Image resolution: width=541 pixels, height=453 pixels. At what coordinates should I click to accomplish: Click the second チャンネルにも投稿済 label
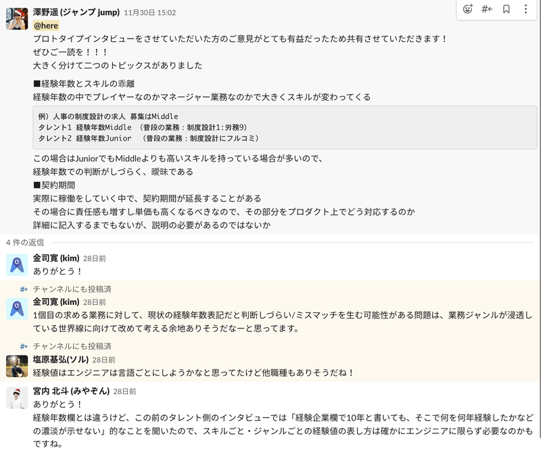[x=72, y=346]
